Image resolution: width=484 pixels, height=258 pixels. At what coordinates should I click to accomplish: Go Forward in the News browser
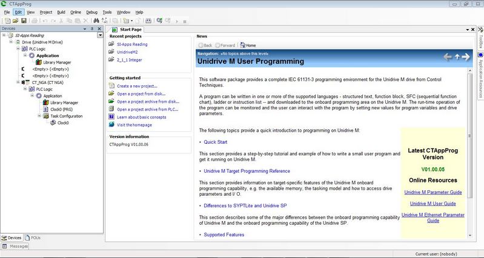click(225, 45)
